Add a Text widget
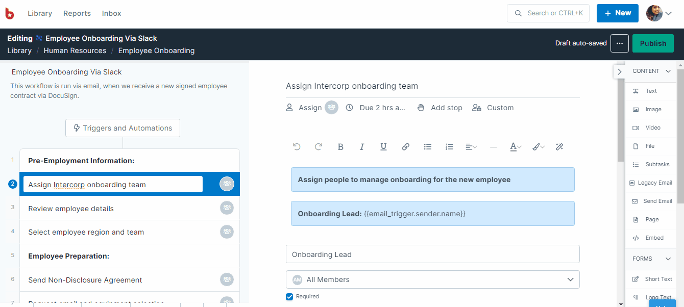The height and width of the screenshot is (307, 684). coord(651,91)
